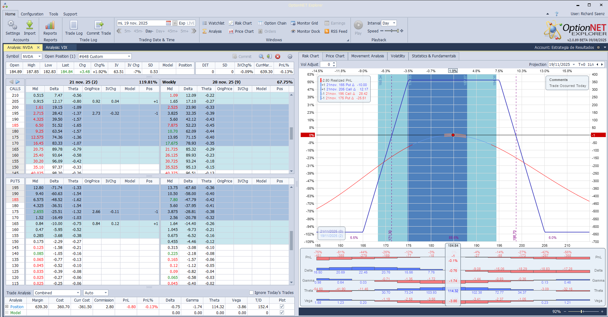Step back with the double-left arrow
Viewport: 608px width, 317px height.
tap(119, 31)
